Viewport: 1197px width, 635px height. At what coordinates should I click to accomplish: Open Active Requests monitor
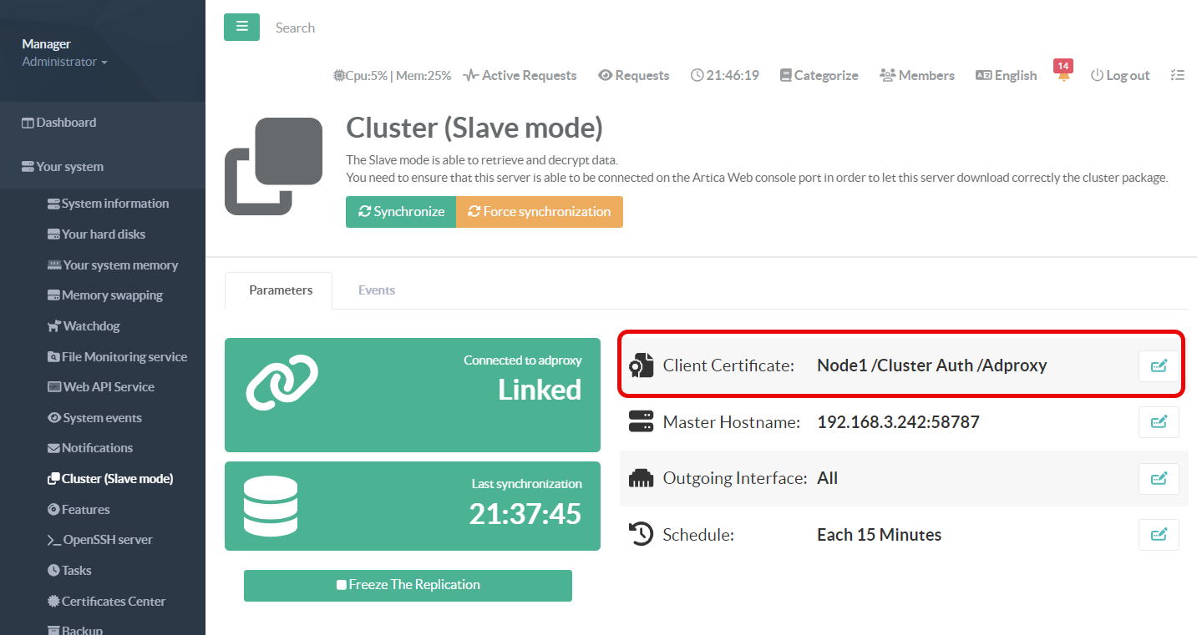pyautogui.click(x=520, y=75)
